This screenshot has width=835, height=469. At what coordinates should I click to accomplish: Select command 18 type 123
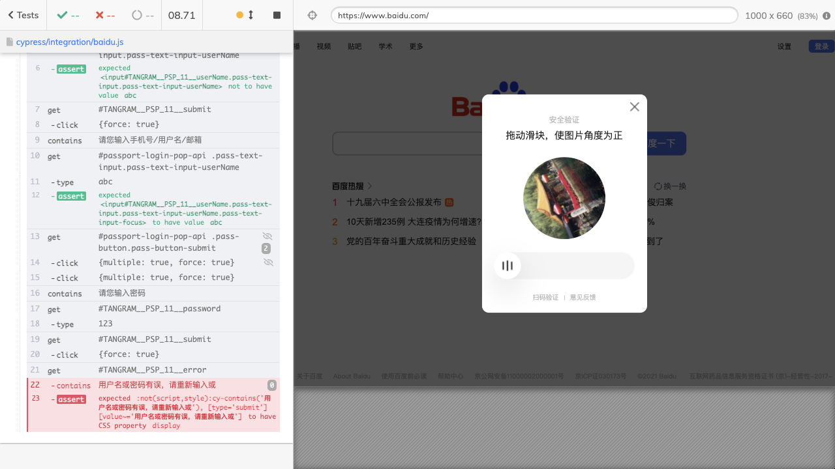point(153,324)
